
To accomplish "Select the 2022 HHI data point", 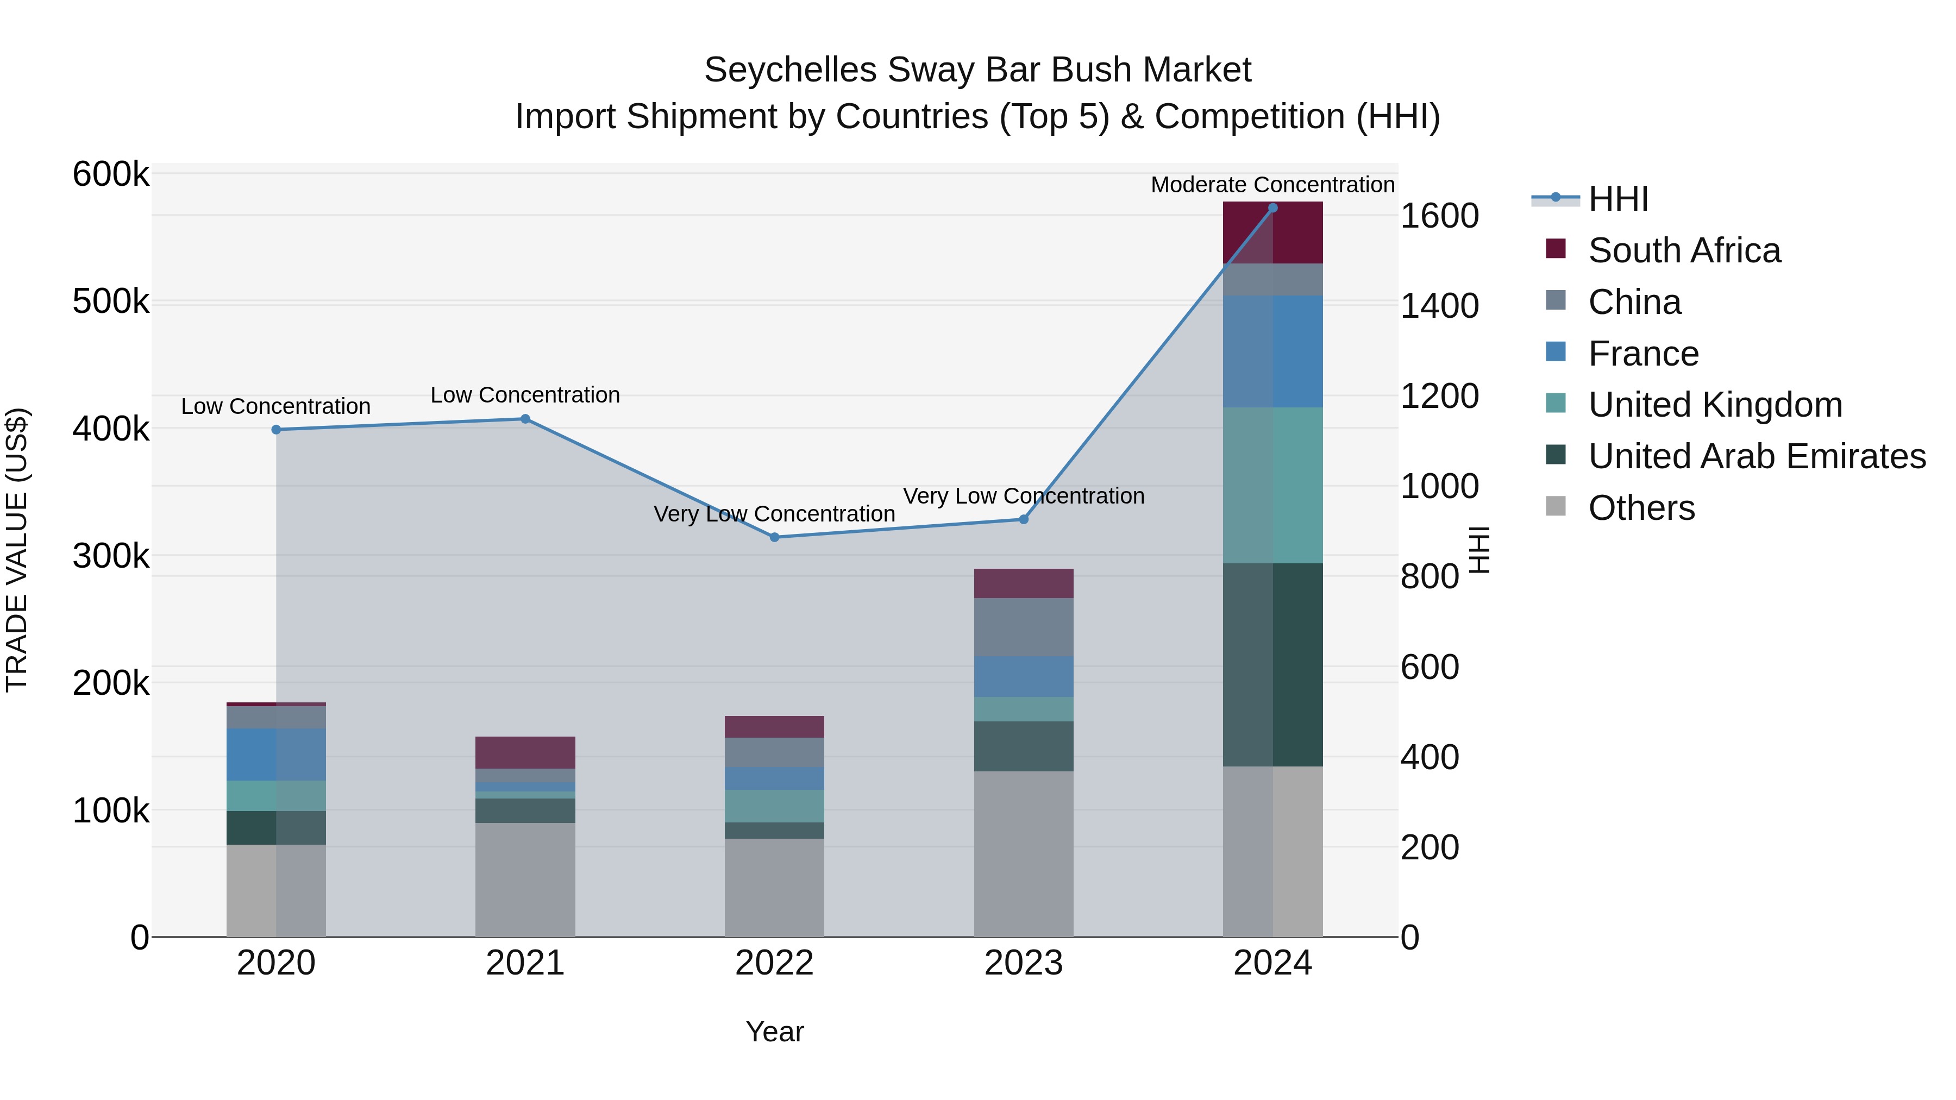I will click(x=774, y=537).
